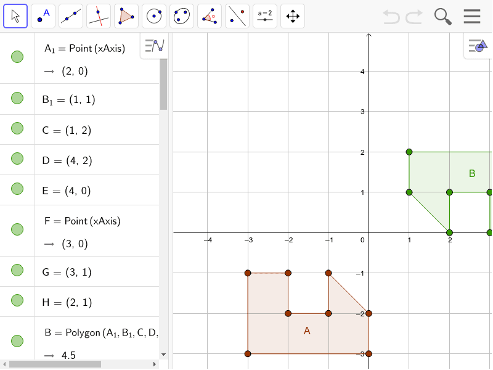Click brown point at (-1, -2)
The height and width of the screenshot is (370, 493).
pyautogui.click(x=328, y=313)
